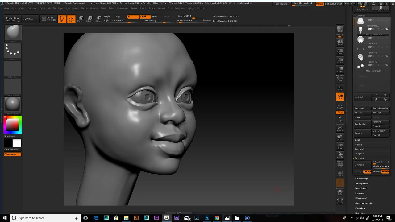This screenshot has height=222, width=395.
Task: Click the Projection Master button
Action: (x=12, y=19)
